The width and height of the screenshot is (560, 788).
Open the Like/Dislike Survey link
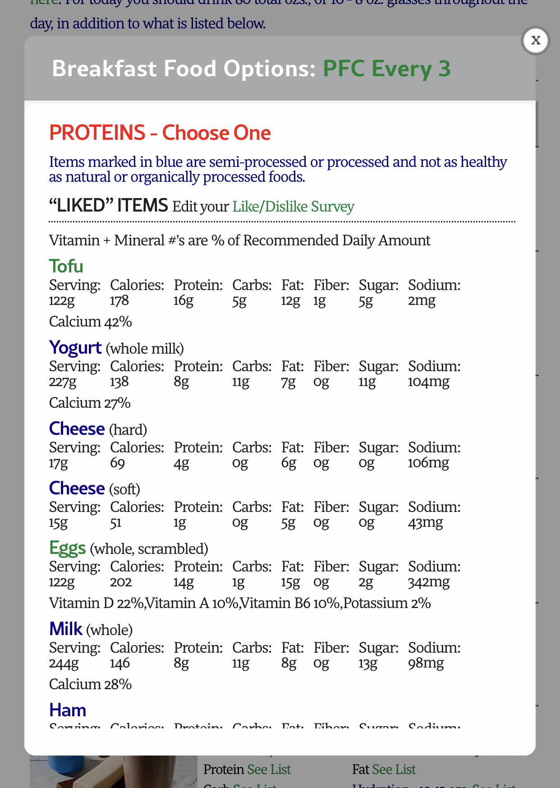pyautogui.click(x=293, y=207)
